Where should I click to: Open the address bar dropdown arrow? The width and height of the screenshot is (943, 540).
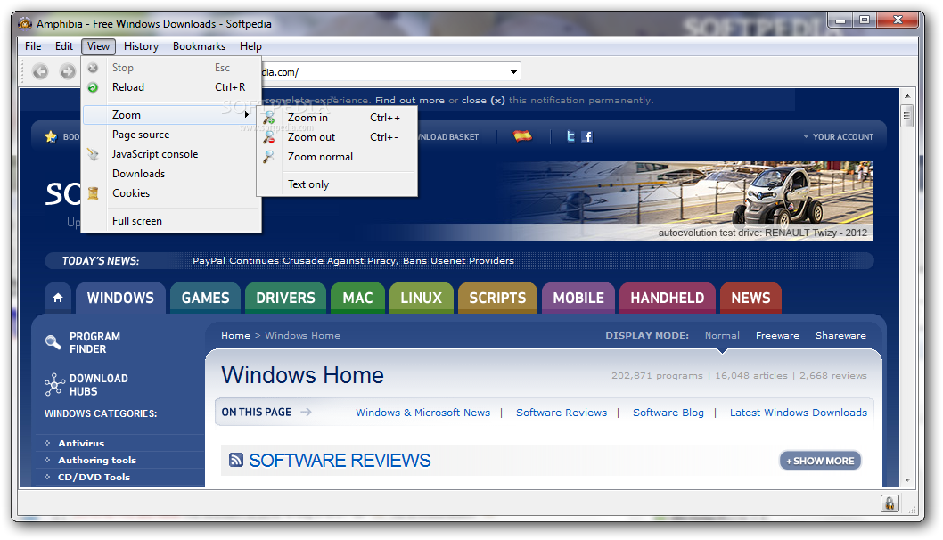pos(513,72)
